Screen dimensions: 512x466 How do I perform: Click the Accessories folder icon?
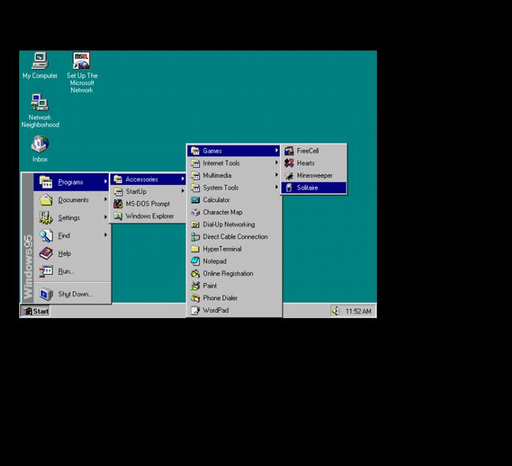118,179
